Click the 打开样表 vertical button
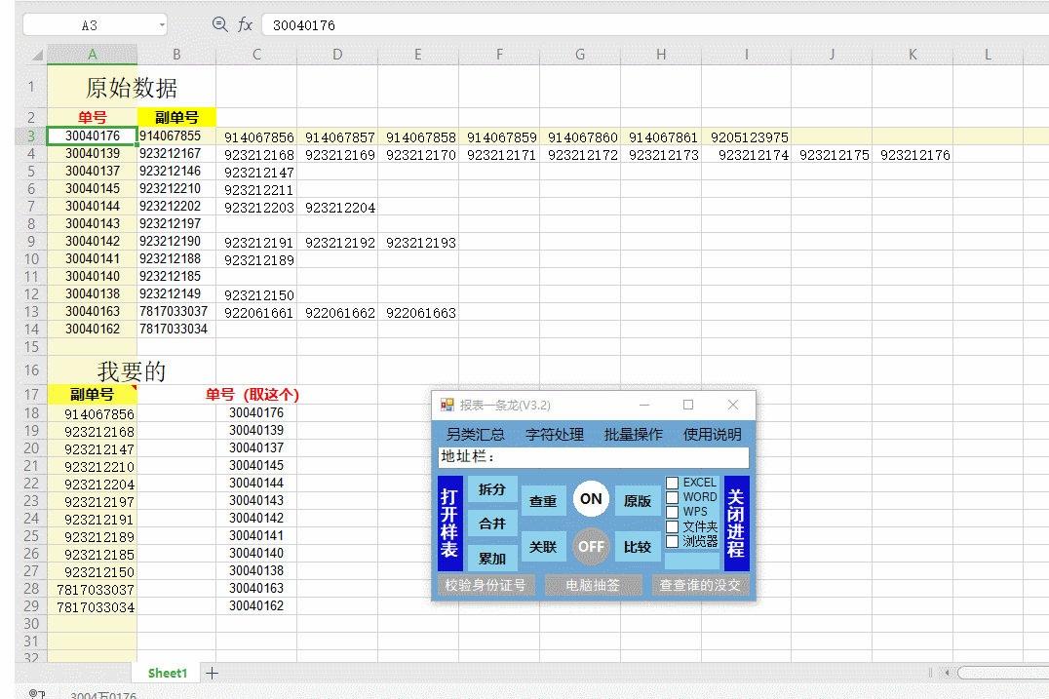1049x699 pixels. (x=449, y=524)
